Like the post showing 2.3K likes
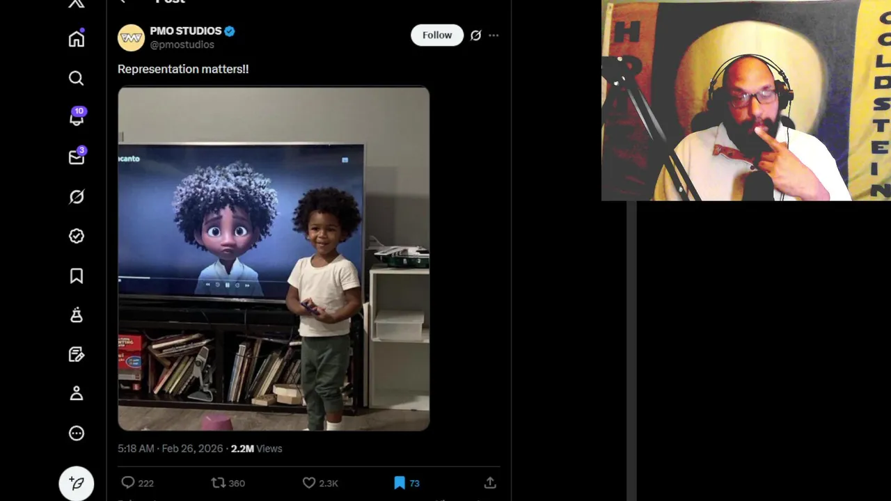 pyautogui.click(x=320, y=483)
